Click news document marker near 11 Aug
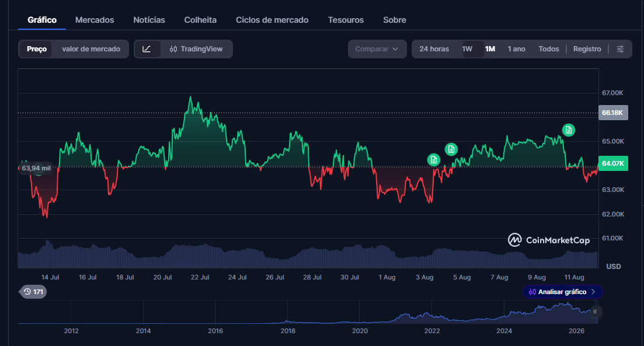 569,130
